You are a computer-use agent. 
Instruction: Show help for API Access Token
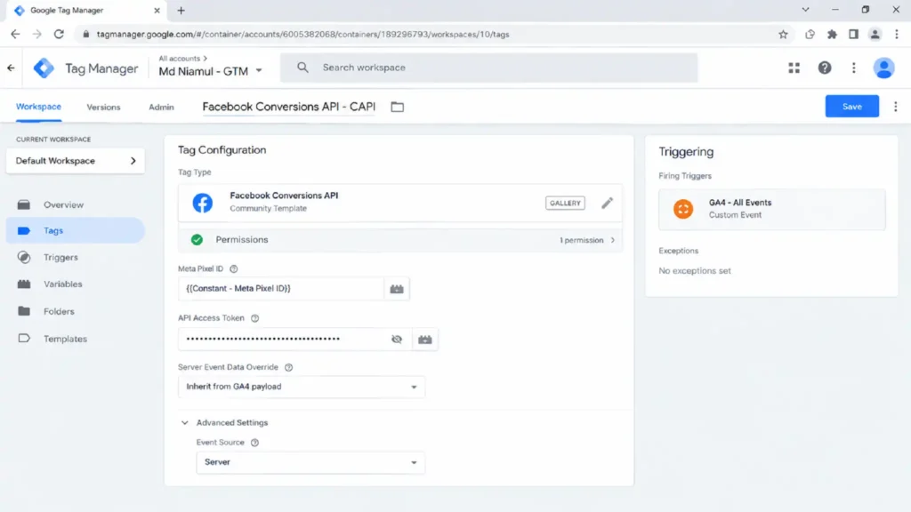(254, 318)
